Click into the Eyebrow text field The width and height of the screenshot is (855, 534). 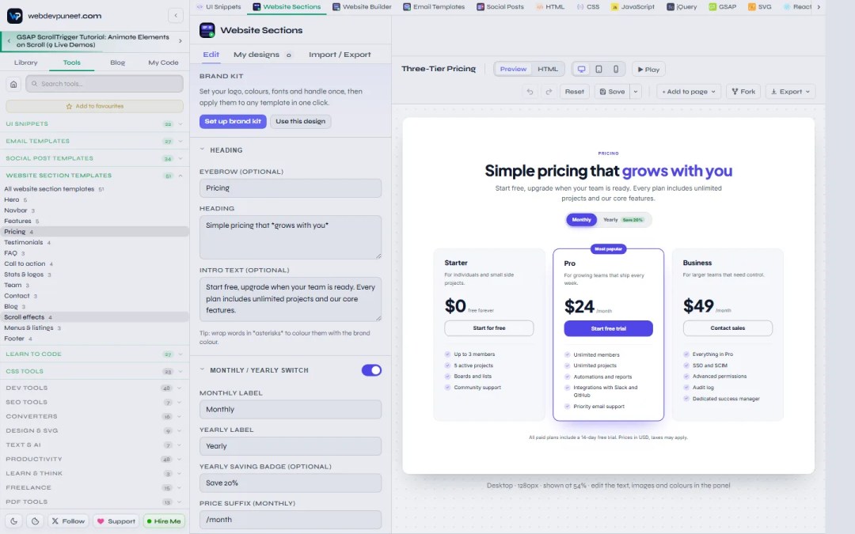[x=290, y=188]
